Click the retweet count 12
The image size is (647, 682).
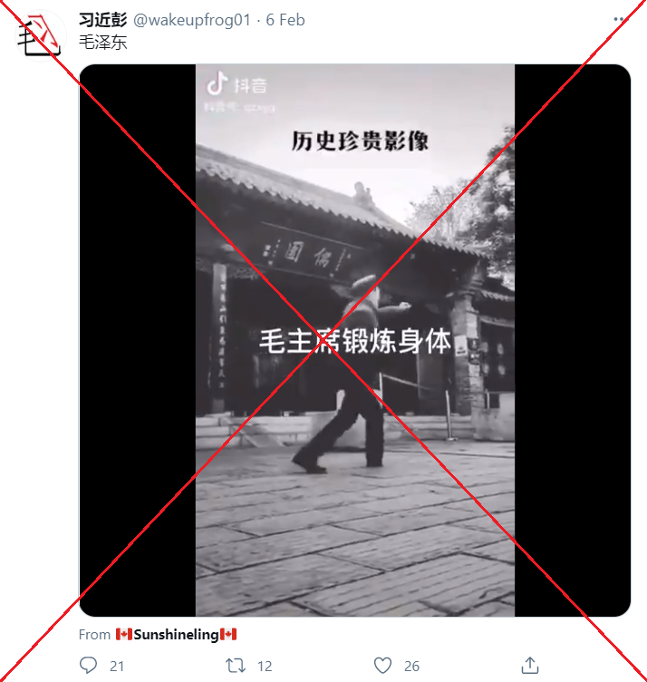pyautogui.click(x=265, y=666)
